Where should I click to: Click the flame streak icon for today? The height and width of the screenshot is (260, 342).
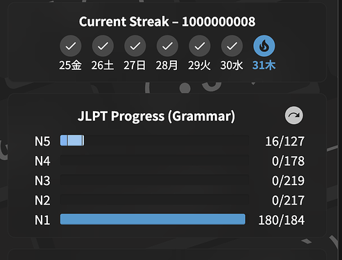point(264,46)
